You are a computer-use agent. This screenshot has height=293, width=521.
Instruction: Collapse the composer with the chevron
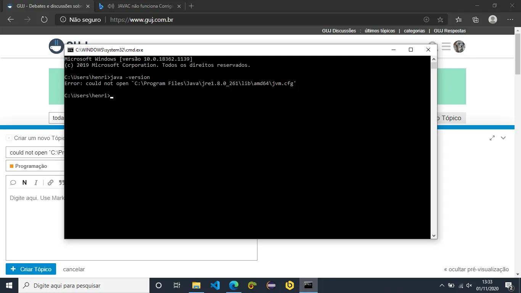pos(503,138)
